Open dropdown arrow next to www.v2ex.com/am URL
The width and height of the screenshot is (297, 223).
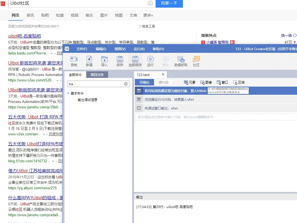[44, 134]
